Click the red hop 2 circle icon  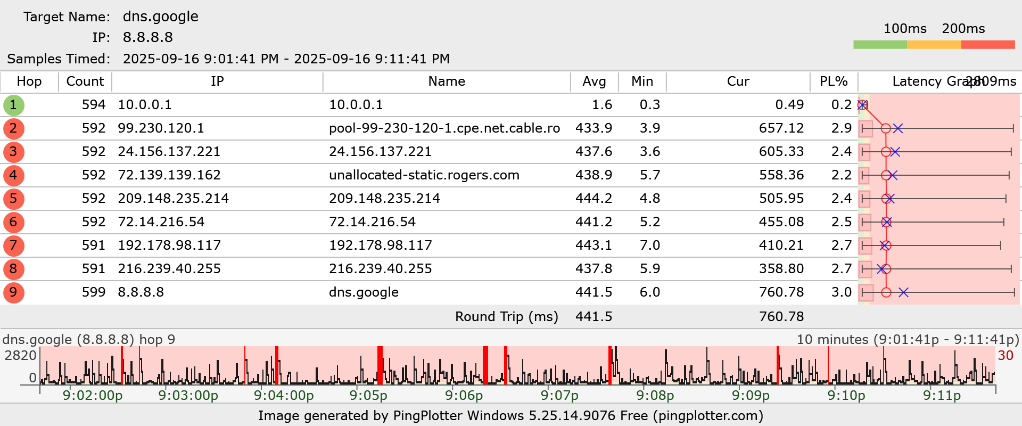14,128
